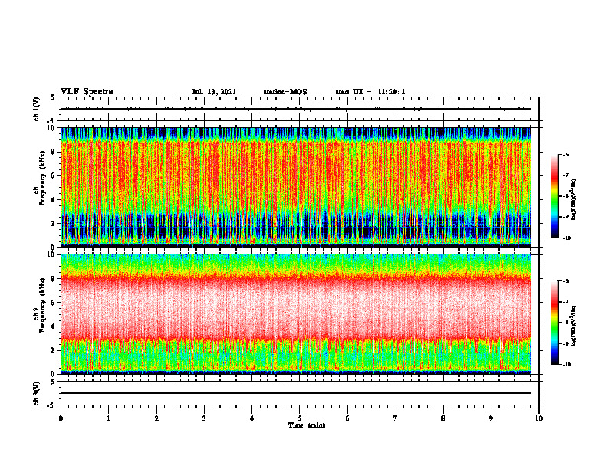The height and width of the screenshot is (469, 607).
Task: Click the "1" tick on the time axis
Action: (x=108, y=418)
